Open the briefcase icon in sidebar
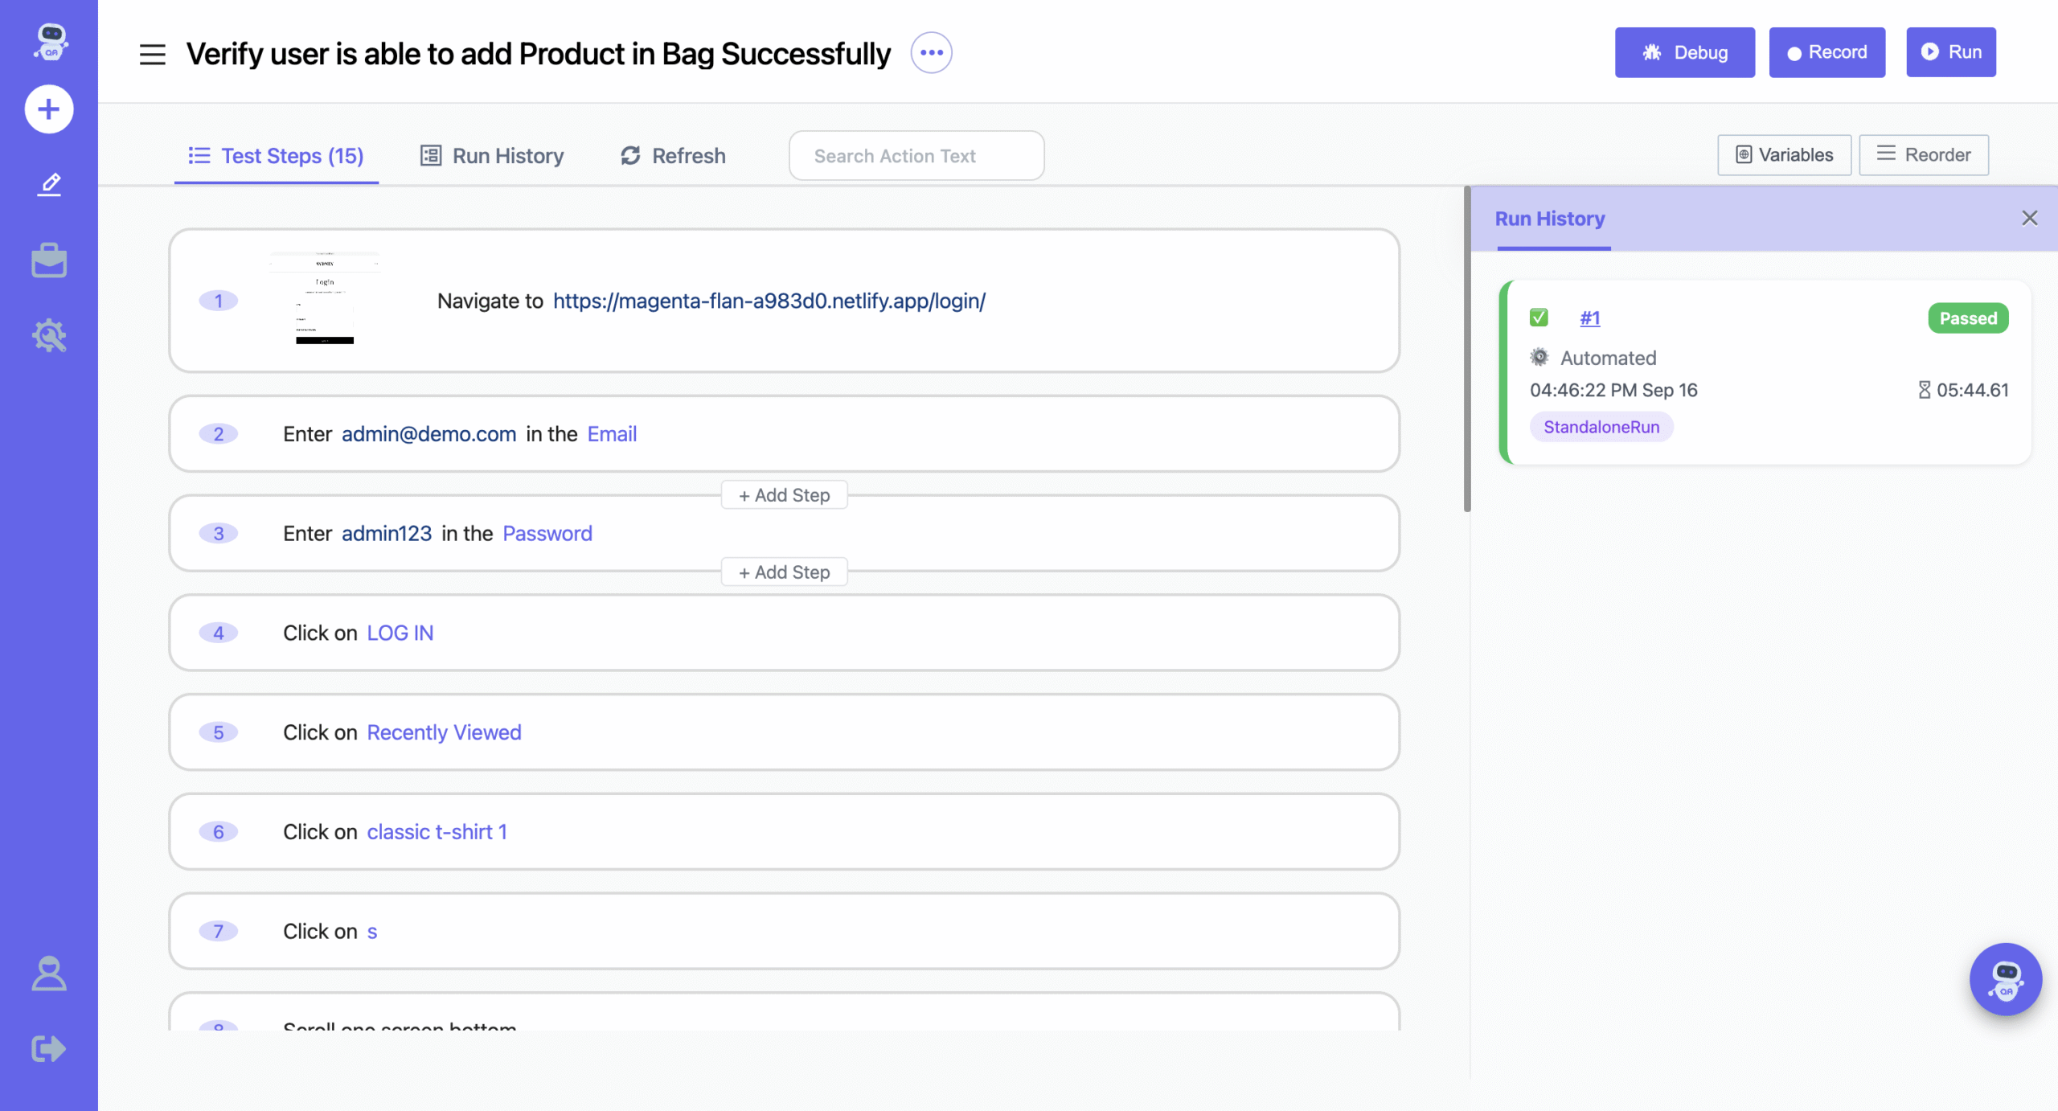2058x1111 pixels. tap(49, 260)
